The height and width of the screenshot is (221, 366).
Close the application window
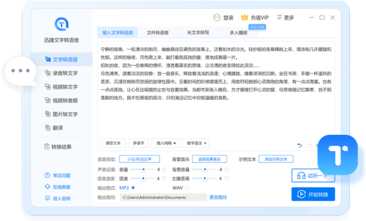[x=333, y=17]
